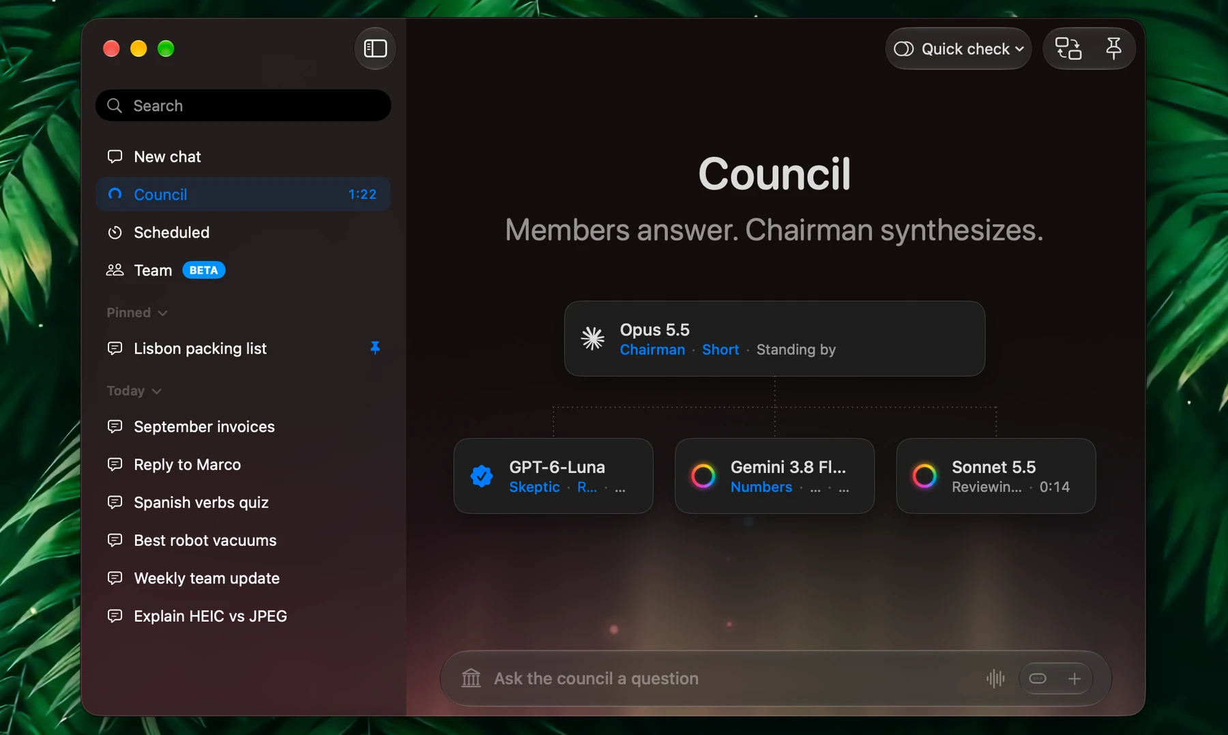The height and width of the screenshot is (735, 1228).
Task: Open the Team beta section
Action: (x=244, y=270)
